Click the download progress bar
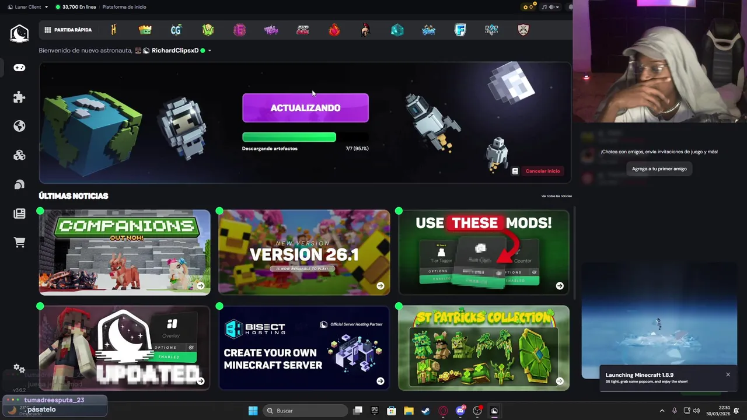Image resolution: width=747 pixels, height=420 pixels. click(305, 137)
